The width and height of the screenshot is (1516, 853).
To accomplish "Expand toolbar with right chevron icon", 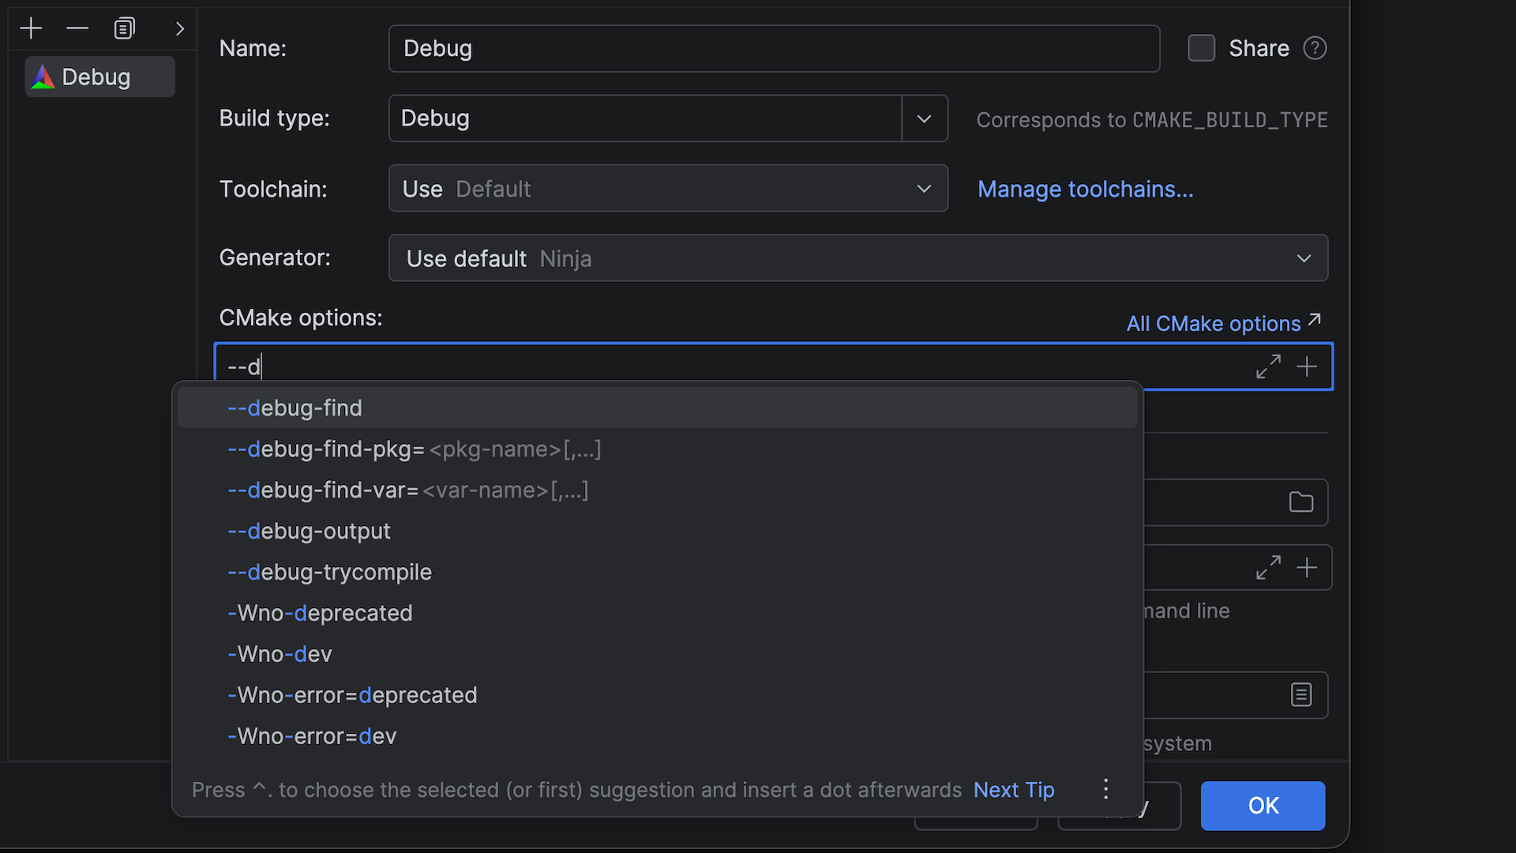I will [180, 28].
